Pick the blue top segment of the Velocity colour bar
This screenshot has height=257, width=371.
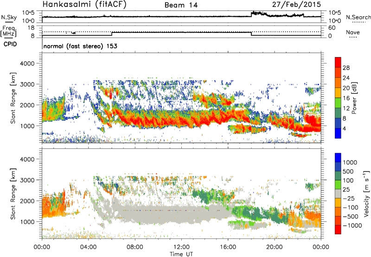[x=338, y=158]
